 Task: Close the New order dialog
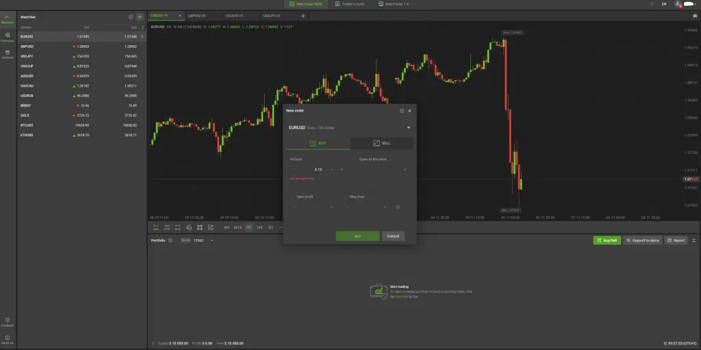pos(409,111)
